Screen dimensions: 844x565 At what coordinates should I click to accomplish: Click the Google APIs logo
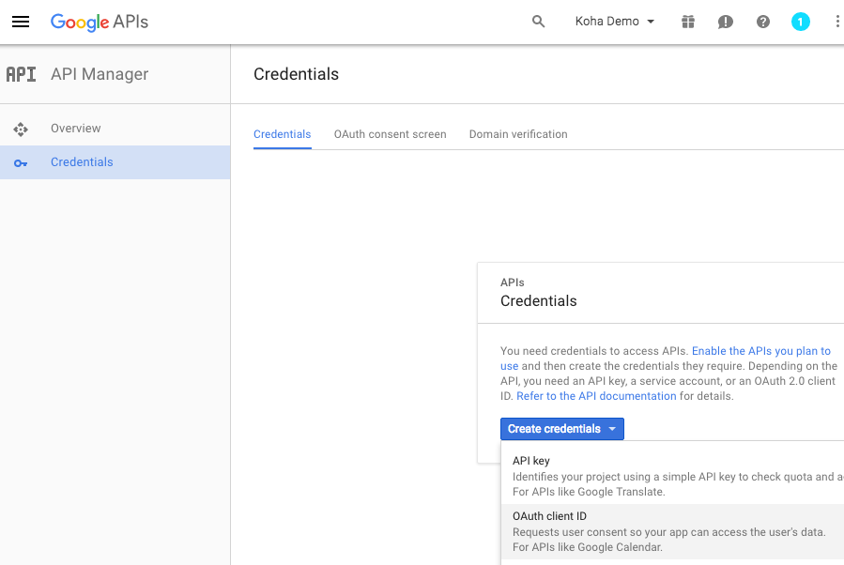[x=100, y=22]
